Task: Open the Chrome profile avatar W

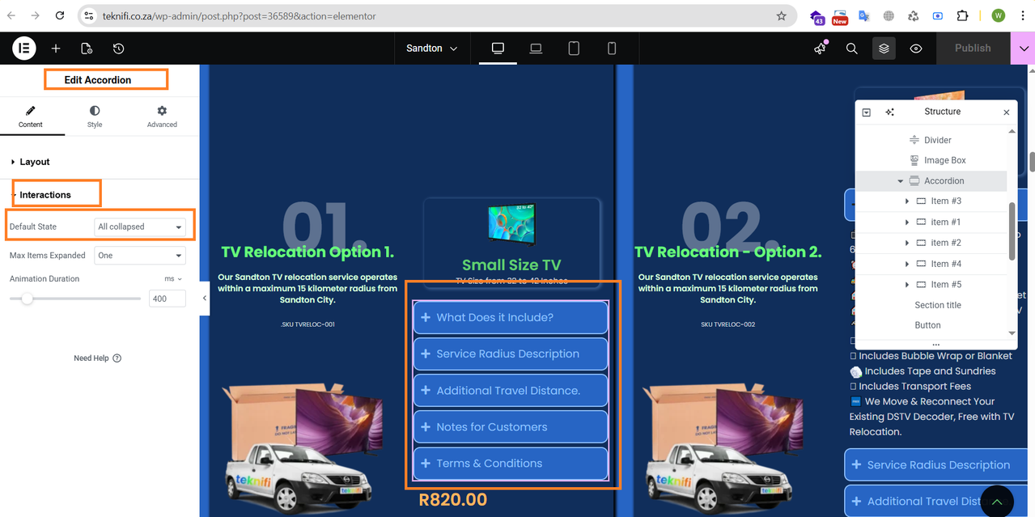Action: tap(999, 15)
